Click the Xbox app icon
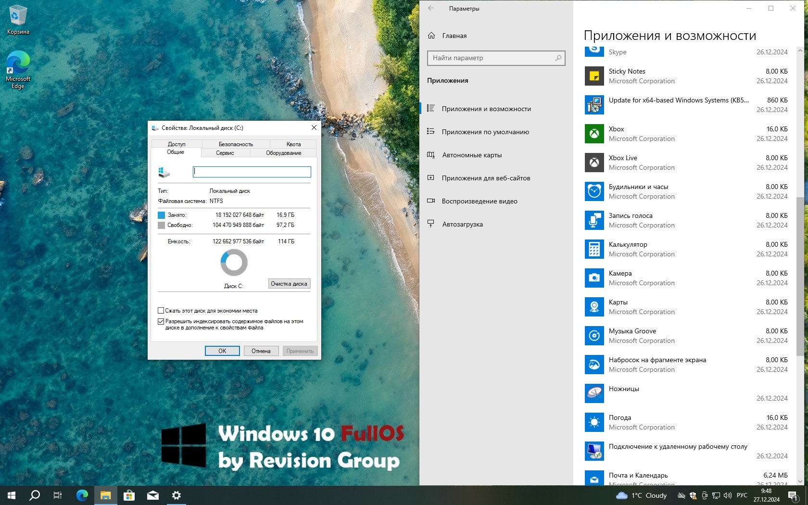 click(594, 134)
